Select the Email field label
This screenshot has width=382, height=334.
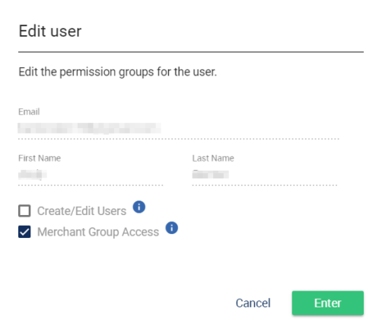tap(29, 111)
